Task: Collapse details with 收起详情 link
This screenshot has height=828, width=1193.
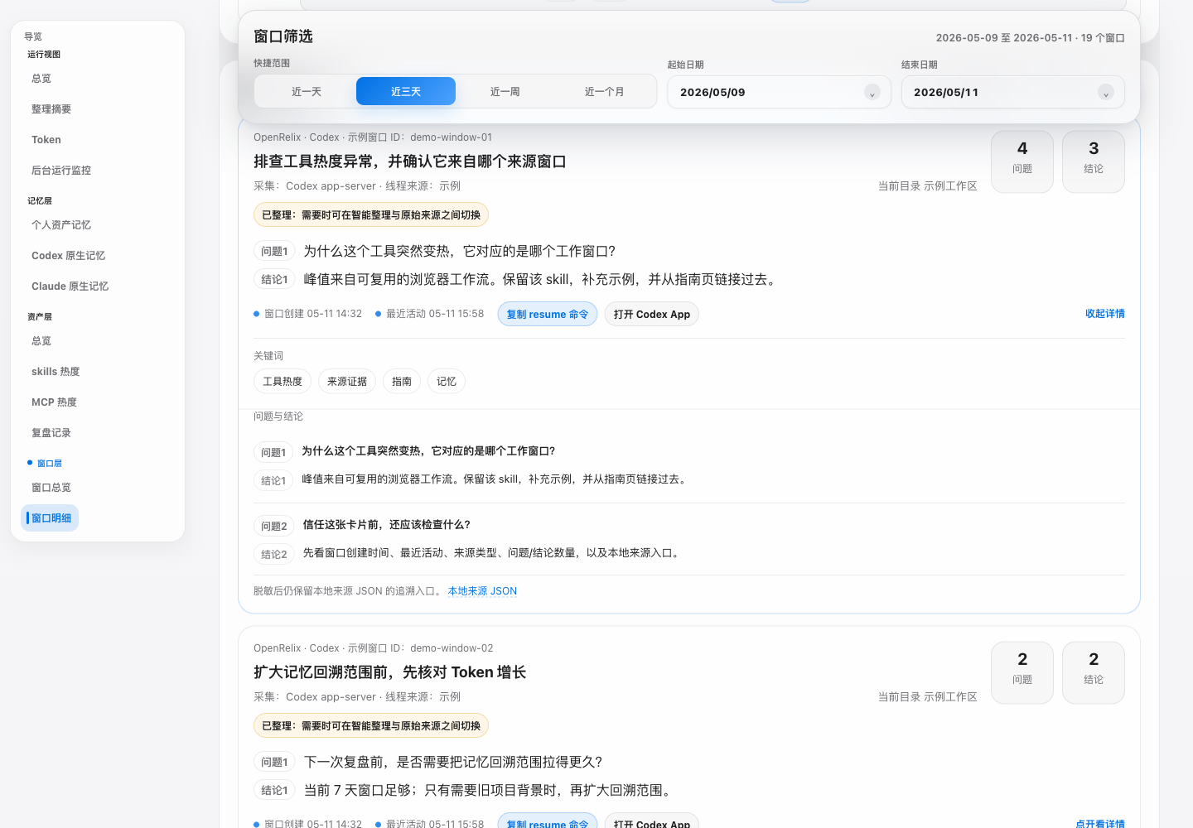Action: [1105, 314]
